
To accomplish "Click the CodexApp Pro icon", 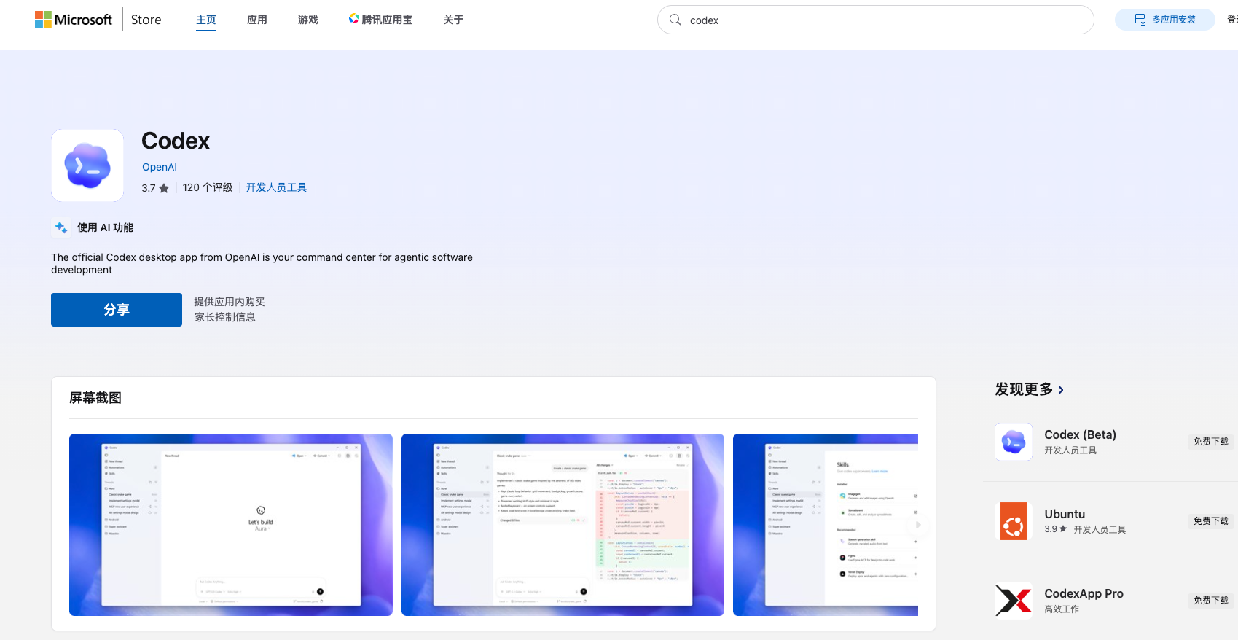I will (1014, 601).
